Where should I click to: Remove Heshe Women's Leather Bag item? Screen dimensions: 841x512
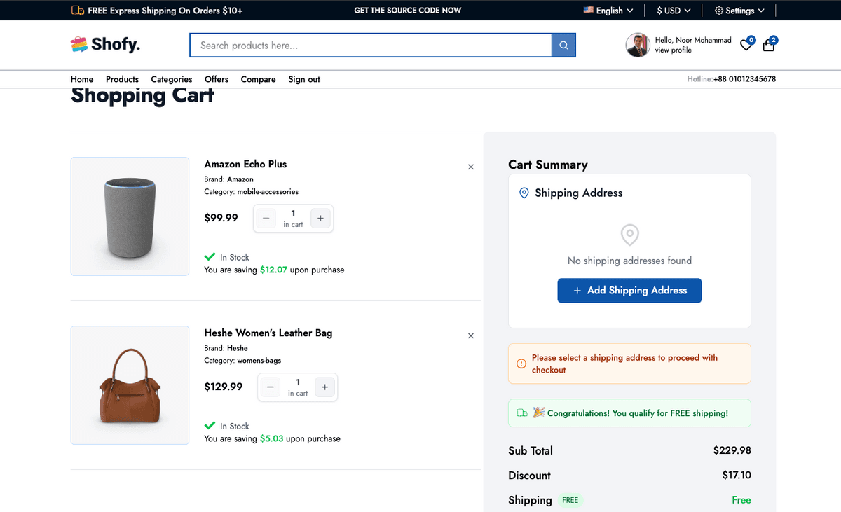pos(471,335)
